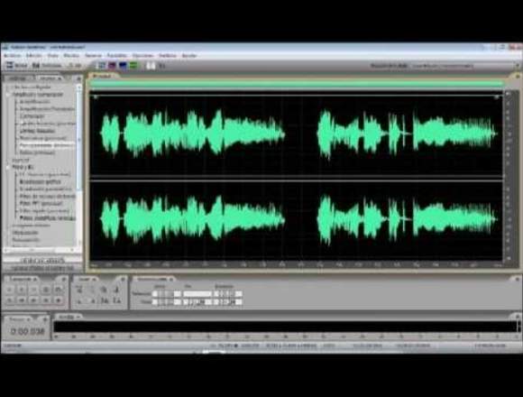The image size is (523, 397).
Task: Collapse the Amplitud y compresión effects group
Action: click(x=8, y=95)
